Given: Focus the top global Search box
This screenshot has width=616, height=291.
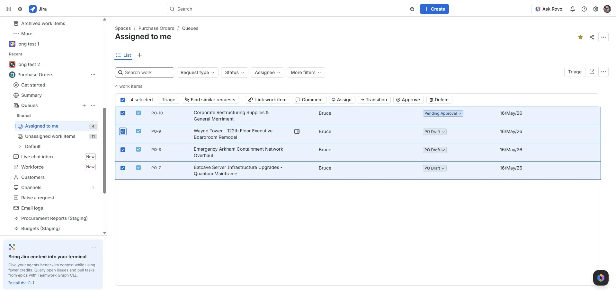Looking at the screenshot, I should coord(292,9).
